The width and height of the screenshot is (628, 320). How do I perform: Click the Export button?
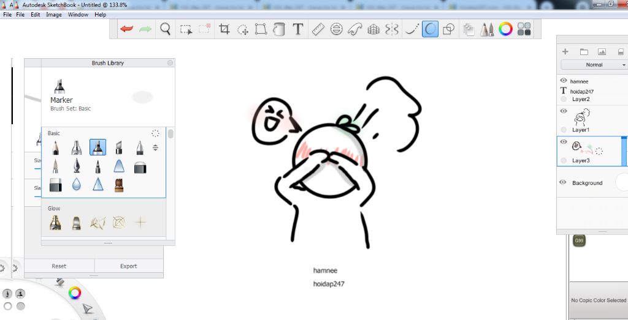(129, 266)
